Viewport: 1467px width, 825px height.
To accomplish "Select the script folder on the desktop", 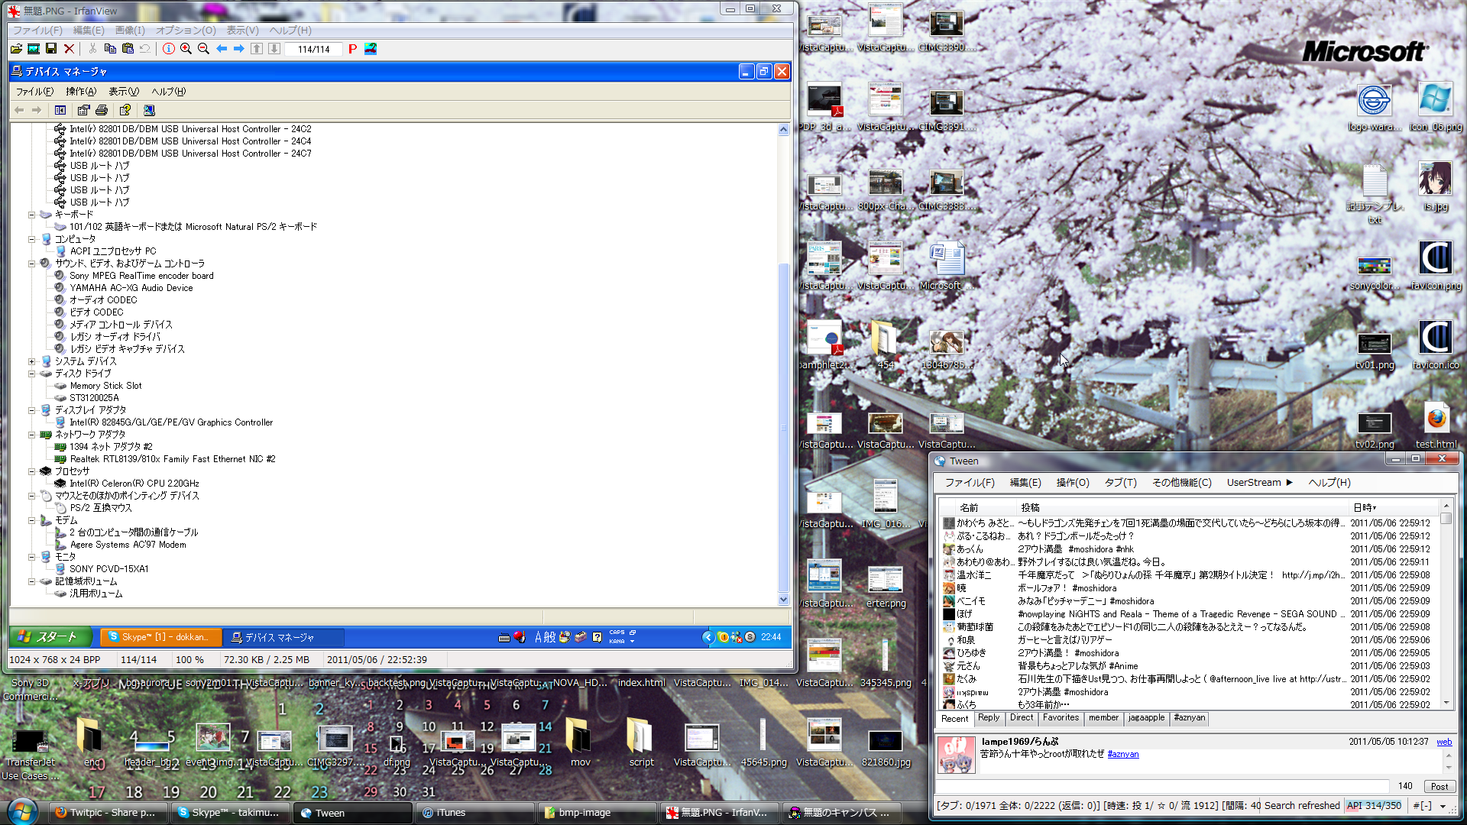I will (641, 742).
